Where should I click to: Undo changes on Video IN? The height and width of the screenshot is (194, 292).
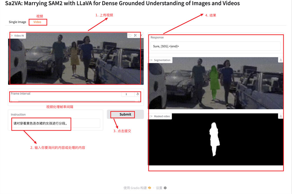130,35
